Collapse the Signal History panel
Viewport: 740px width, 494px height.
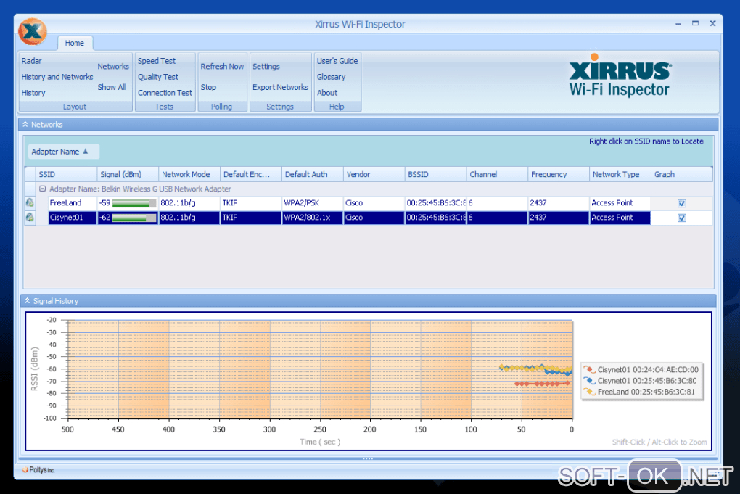27,301
